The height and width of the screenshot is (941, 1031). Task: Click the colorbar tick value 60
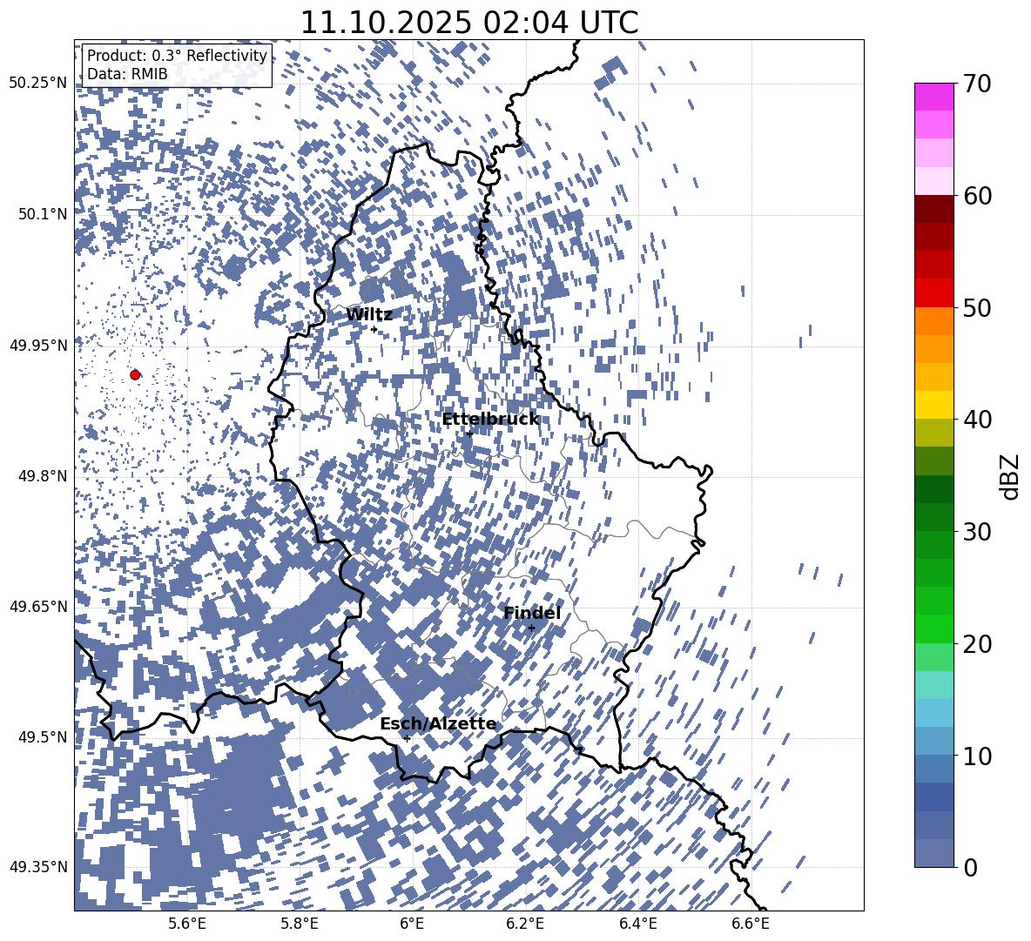click(x=977, y=195)
